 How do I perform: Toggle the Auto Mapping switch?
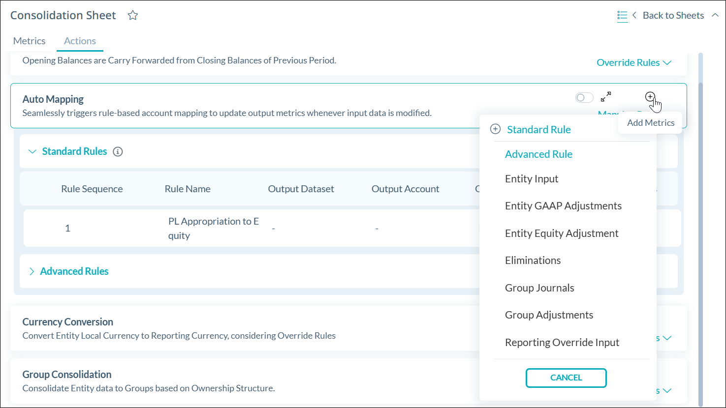[584, 98]
